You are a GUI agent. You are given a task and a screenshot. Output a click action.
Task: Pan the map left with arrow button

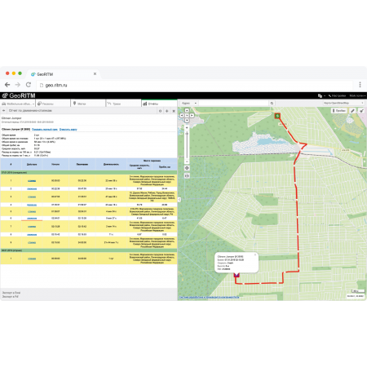tap(182, 116)
